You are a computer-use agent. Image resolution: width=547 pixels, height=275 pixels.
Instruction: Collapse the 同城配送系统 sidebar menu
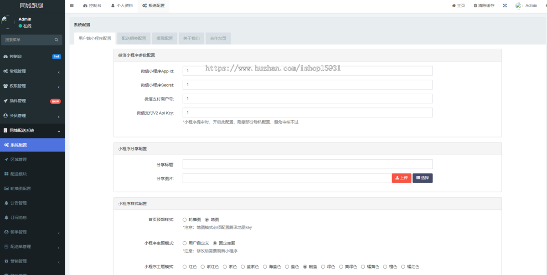(x=32, y=131)
